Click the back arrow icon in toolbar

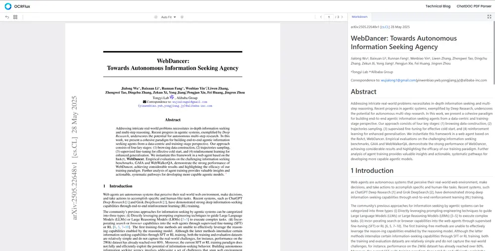click(7, 17)
